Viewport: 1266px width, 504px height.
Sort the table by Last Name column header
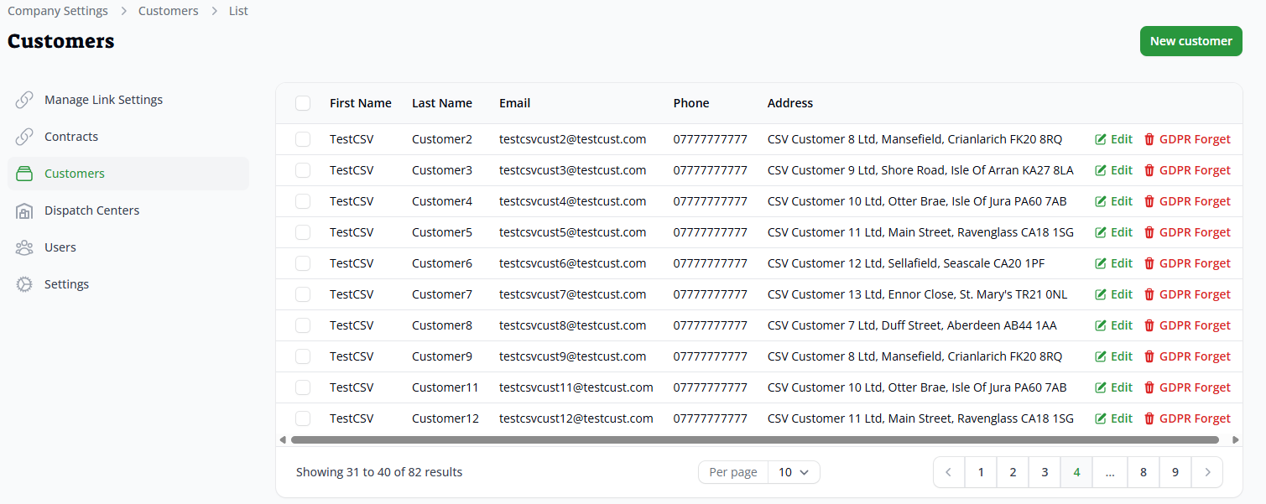(x=441, y=103)
